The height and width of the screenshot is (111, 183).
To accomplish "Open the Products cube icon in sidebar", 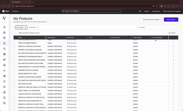I will pyautogui.click(x=4, y=43).
